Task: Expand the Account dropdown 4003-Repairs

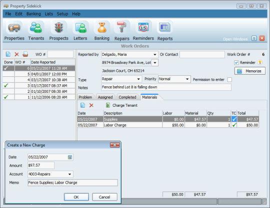Action: (x=69, y=174)
